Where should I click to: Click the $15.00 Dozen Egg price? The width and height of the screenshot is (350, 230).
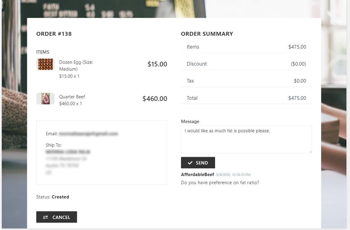(157, 64)
